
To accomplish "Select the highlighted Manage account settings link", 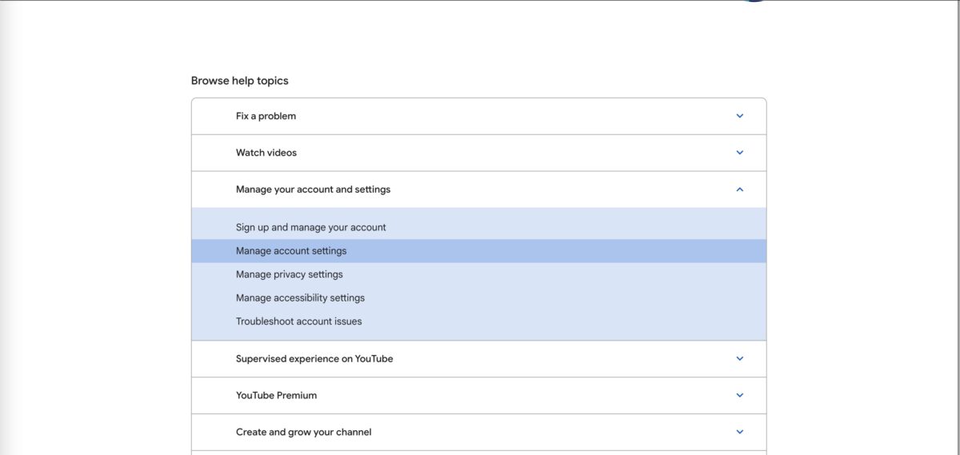I will [478, 251].
